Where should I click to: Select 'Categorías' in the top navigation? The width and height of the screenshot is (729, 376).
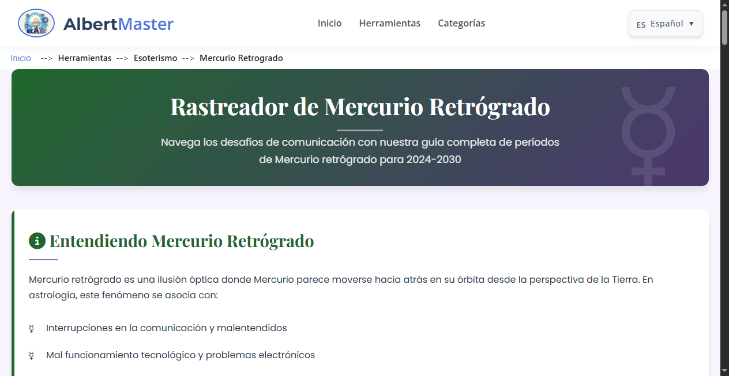tap(461, 23)
